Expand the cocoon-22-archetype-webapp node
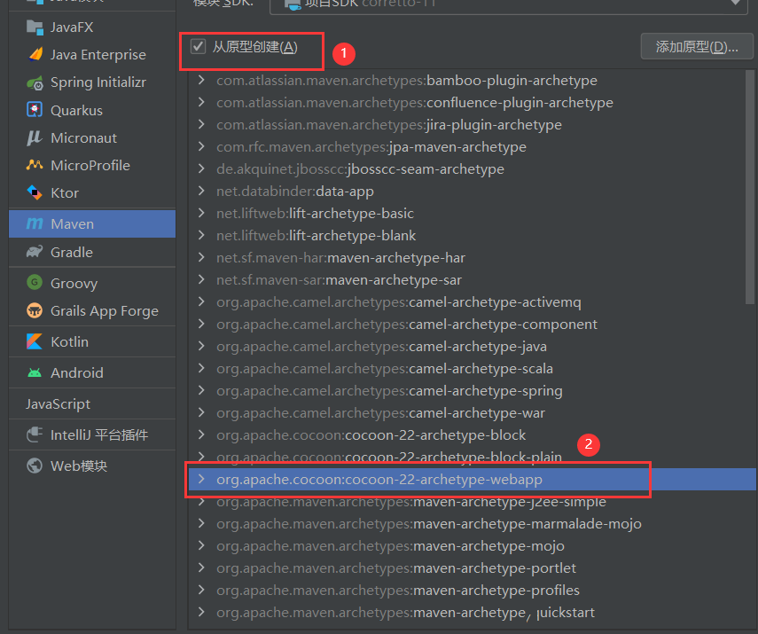This screenshot has height=634, width=758. [x=201, y=479]
